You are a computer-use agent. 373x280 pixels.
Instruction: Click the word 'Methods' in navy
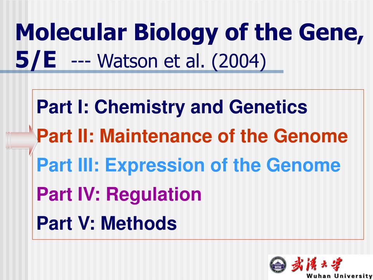click(x=139, y=223)
